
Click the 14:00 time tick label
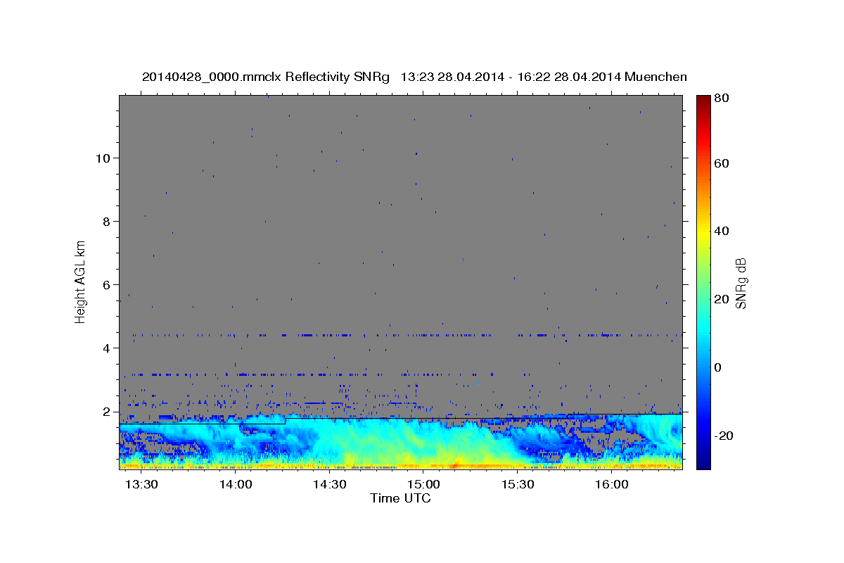coord(236,486)
